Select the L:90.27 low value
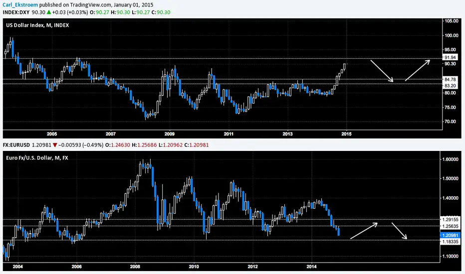 (141, 12)
